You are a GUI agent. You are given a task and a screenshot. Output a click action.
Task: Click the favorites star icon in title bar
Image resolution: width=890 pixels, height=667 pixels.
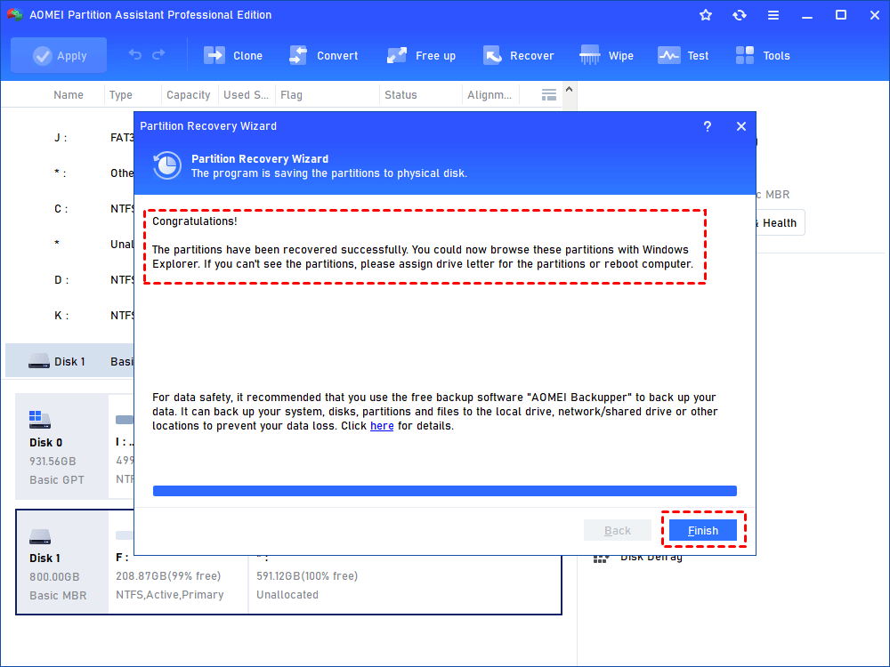tap(706, 15)
